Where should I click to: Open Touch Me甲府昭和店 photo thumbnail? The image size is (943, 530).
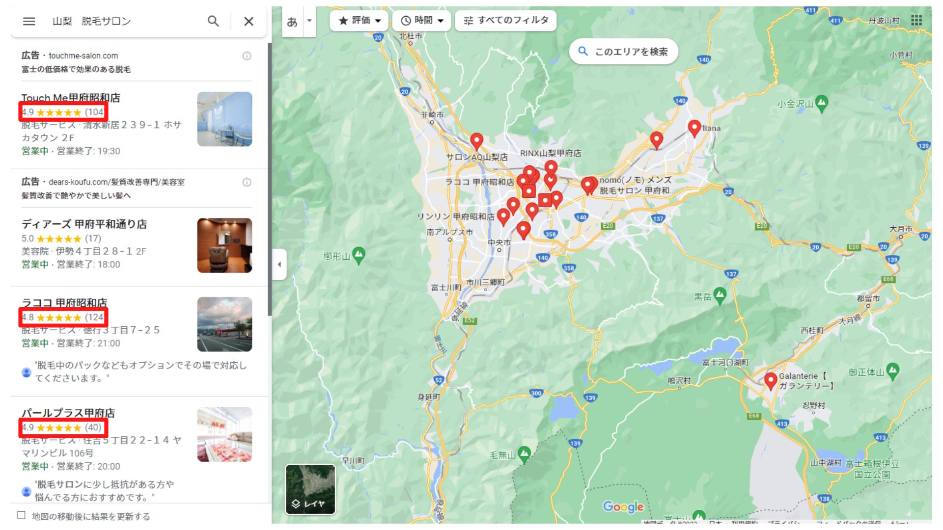[224, 119]
